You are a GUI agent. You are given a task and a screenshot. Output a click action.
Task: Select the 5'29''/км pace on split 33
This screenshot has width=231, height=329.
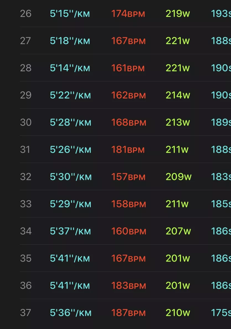(71, 204)
